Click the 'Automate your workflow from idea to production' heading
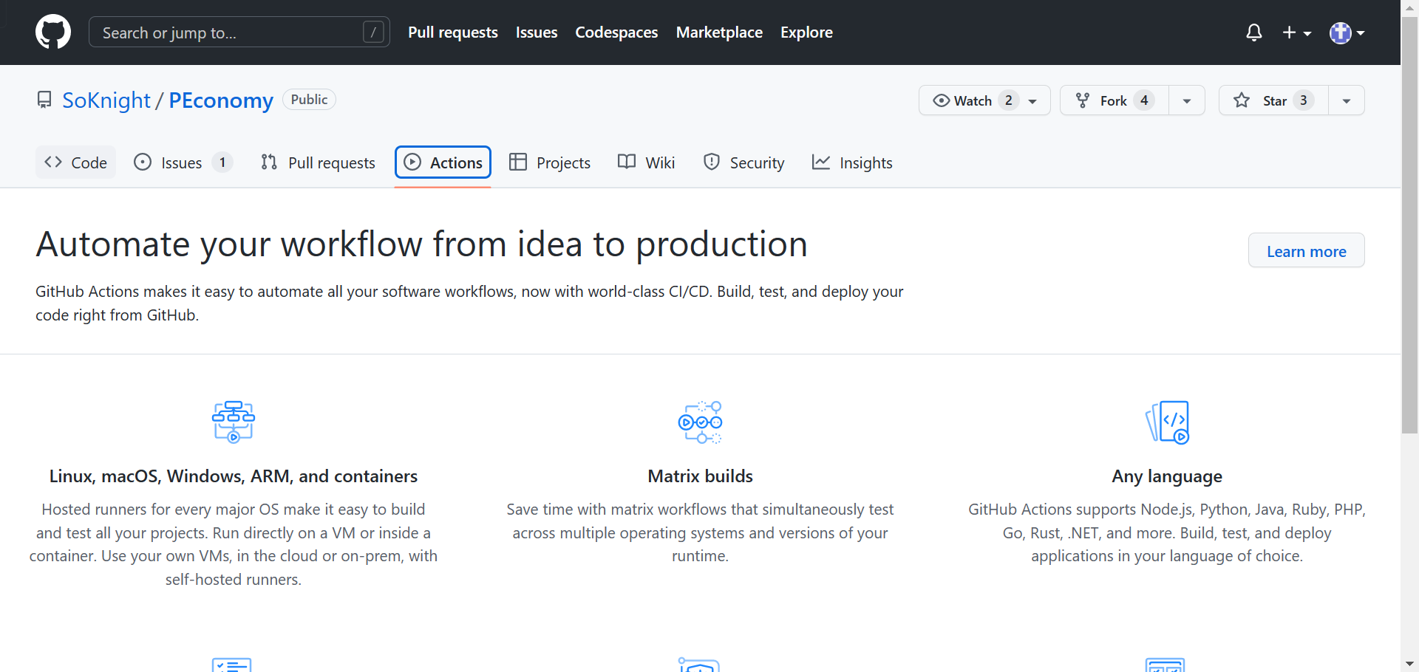 coord(421,244)
